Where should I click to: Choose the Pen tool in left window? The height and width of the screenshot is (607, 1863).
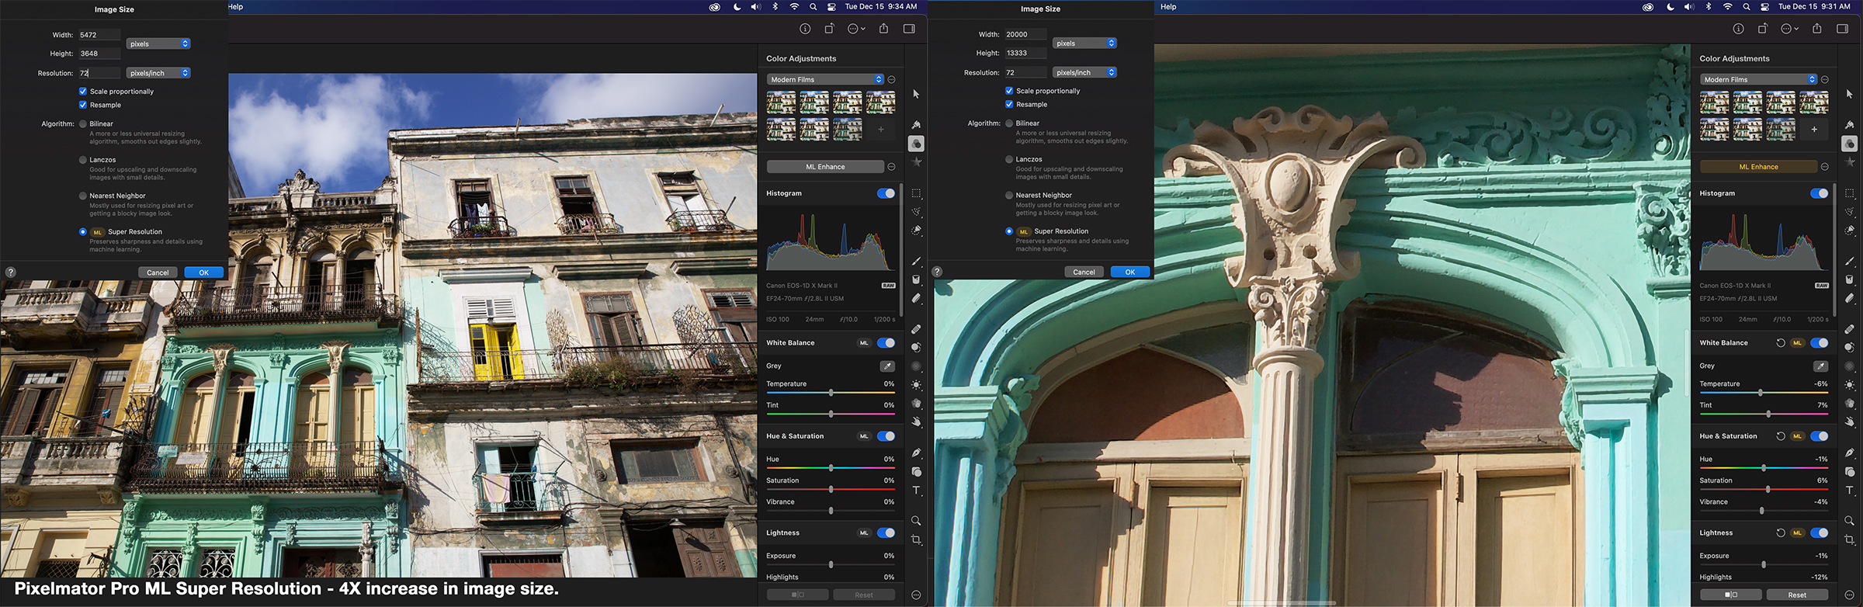click(916, 453)
